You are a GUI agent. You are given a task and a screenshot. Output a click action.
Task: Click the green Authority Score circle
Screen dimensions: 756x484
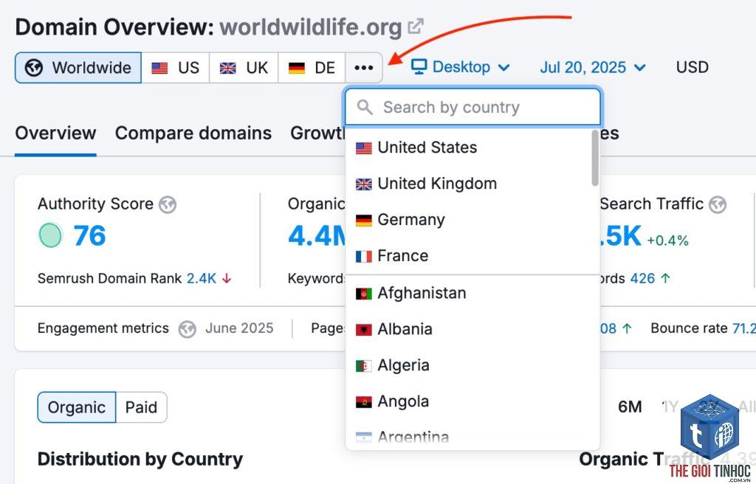(50, 235)
